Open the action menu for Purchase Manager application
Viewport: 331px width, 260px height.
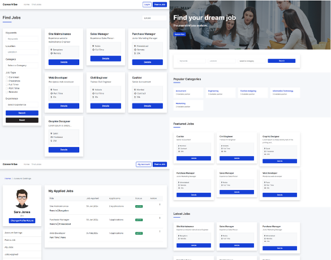coord(160,218)
